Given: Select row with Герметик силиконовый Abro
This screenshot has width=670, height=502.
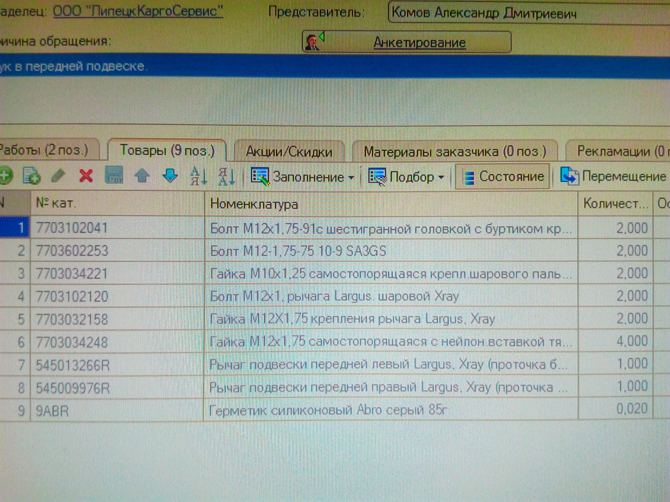Looking at the screenshot, I should click(x=327, y=410).
